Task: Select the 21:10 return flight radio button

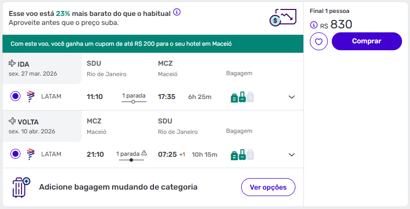Action: [15, 154]
